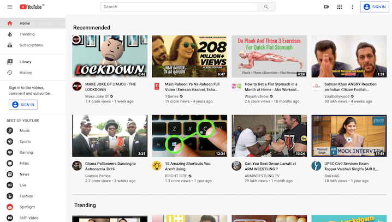Click the sidebar SIGN IN button

[x=23, y=104]
